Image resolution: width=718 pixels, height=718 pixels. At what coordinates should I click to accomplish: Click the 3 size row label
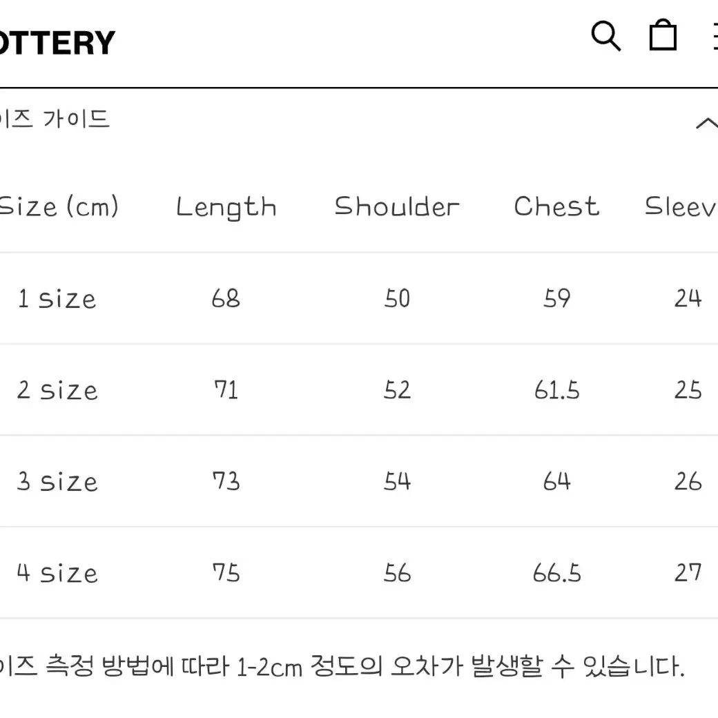[x=57, y=482]
